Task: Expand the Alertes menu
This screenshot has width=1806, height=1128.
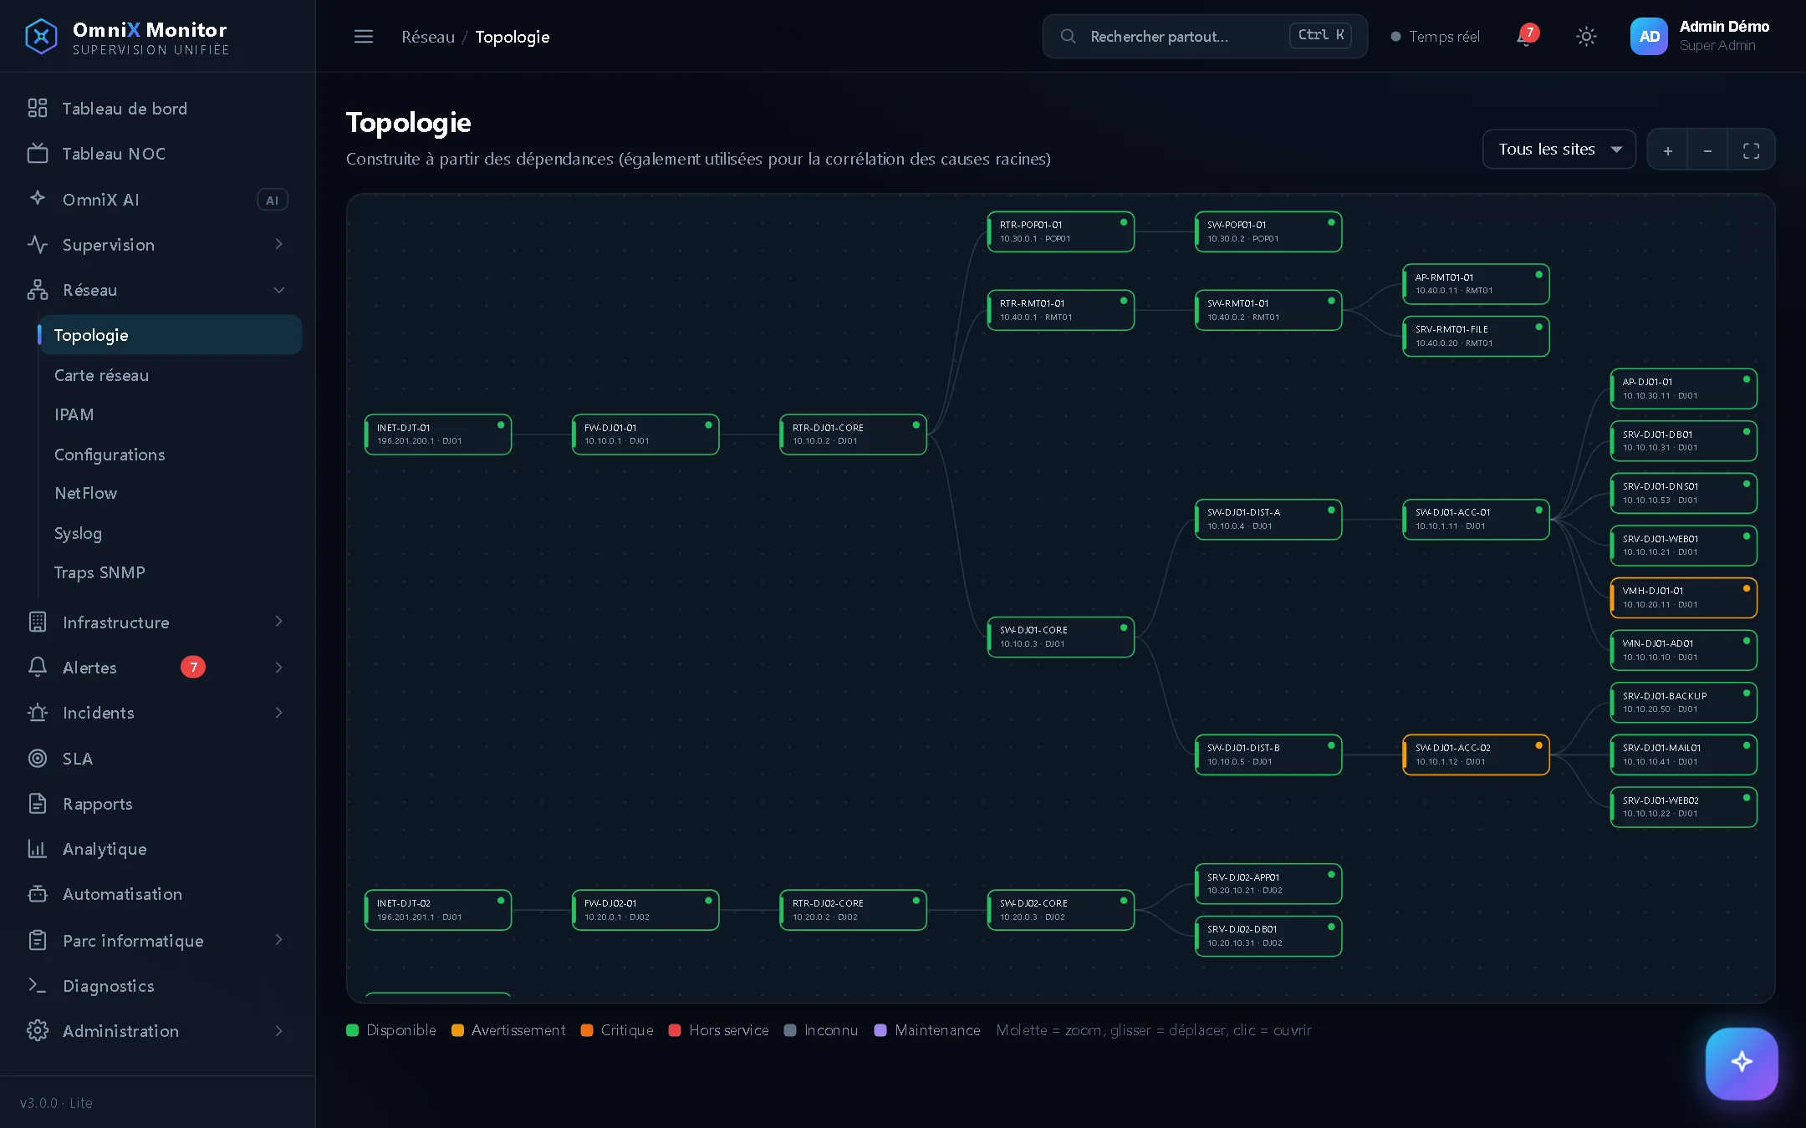Action: click(157, 668)
